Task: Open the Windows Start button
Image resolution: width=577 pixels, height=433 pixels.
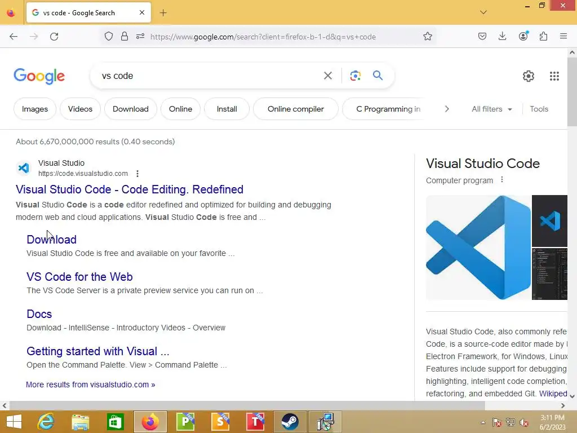Action: pyautogui.click(x=14, y=422)
